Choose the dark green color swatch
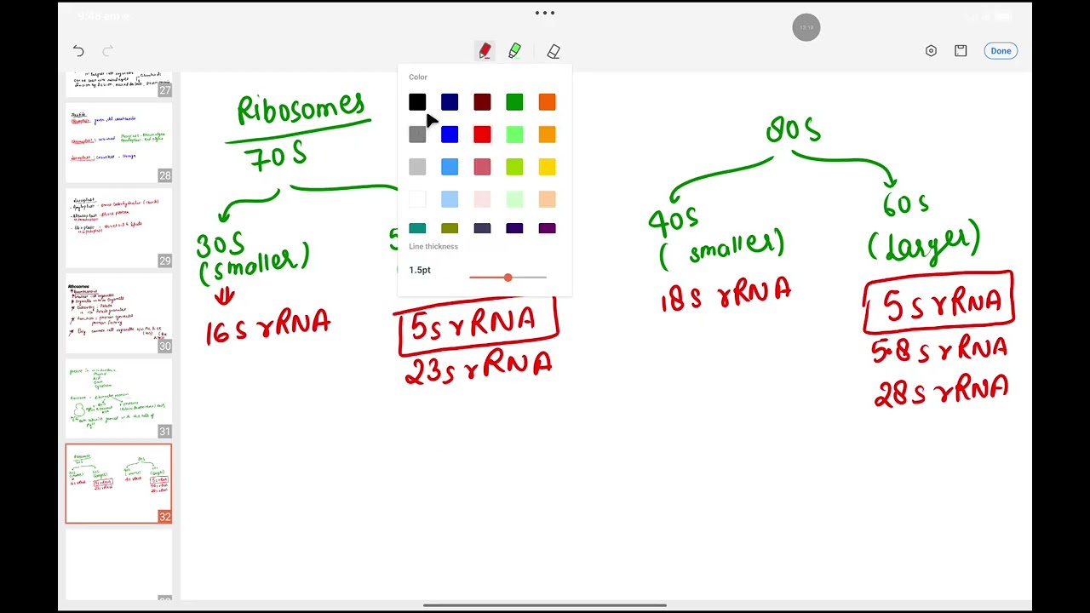The image size is (1090, 613). pos(514,102)
